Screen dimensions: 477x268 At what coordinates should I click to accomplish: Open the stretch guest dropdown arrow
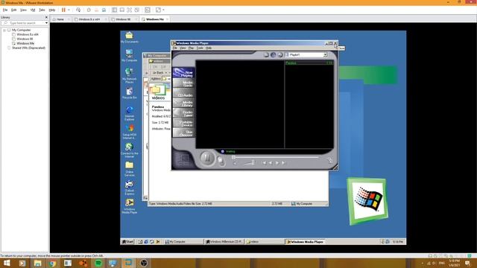pyautogui.click(x=163, y=10)
